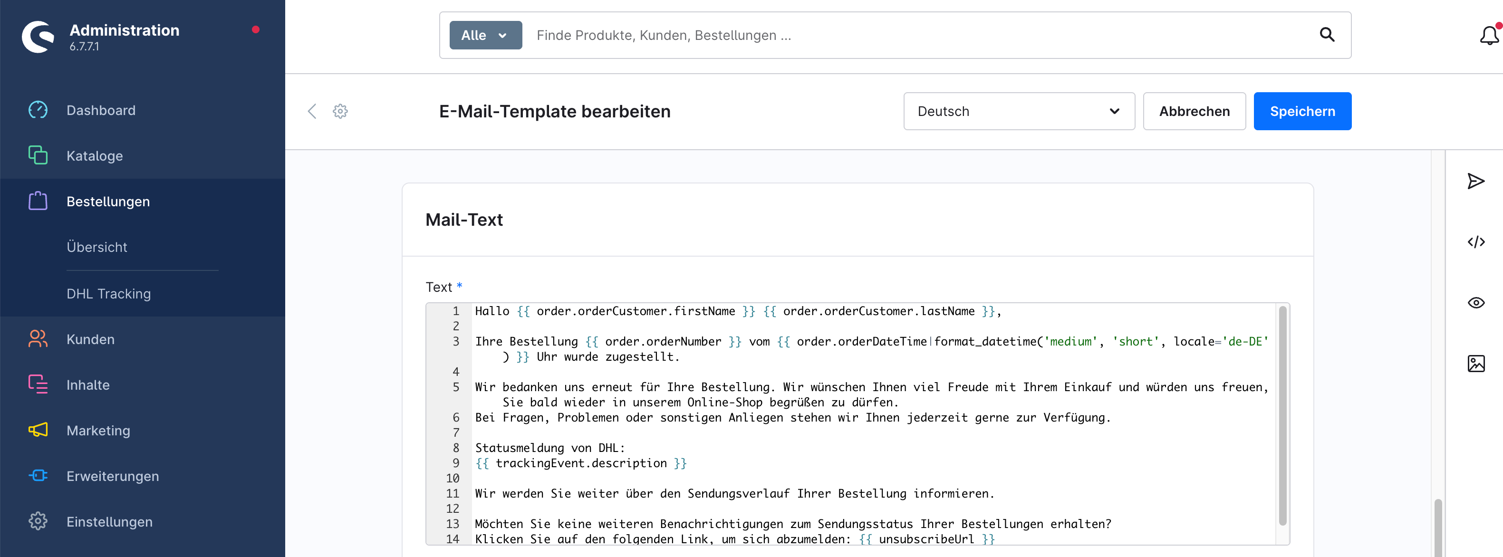This screenshot has height=557, width=1503.
Task: Open the Marketing menu item
Action: (98, 431)
